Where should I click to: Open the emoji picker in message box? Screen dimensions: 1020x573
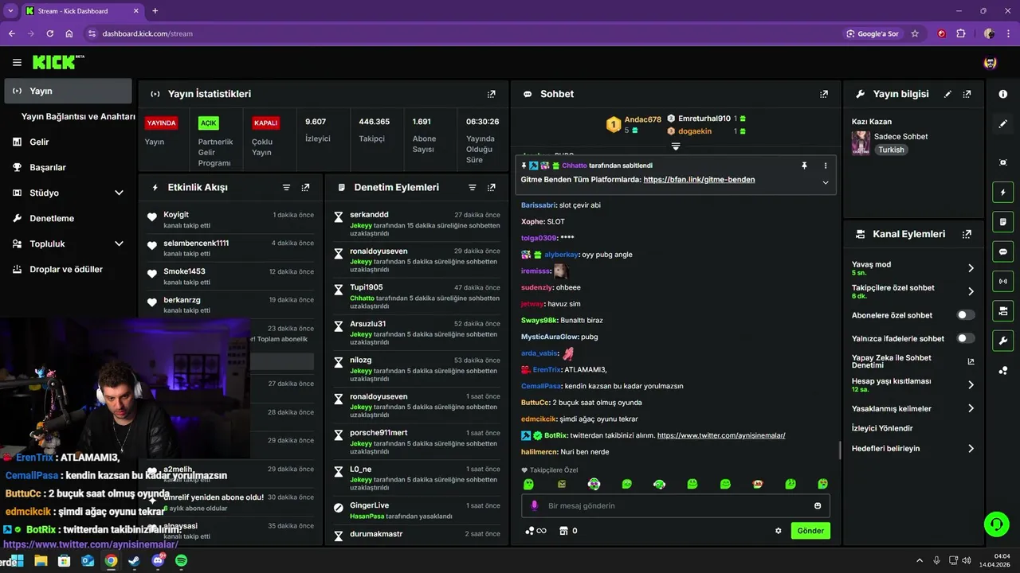point(818,506)
